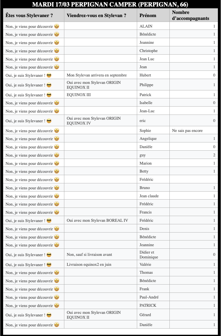Select the "Nombre d'accompagnants" column header
The height and width of the screenshot is (336, 221).
tap(191, 15)
